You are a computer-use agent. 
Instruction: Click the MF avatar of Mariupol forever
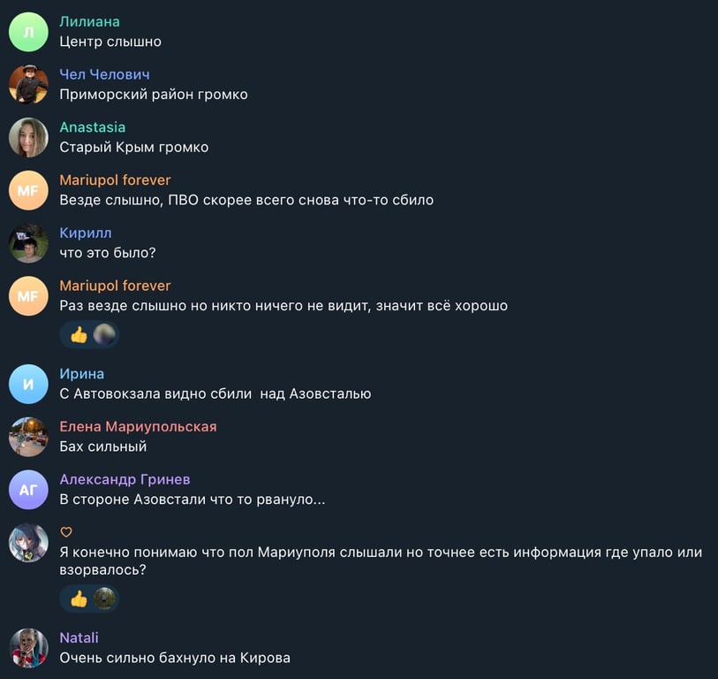pos(28,189)
